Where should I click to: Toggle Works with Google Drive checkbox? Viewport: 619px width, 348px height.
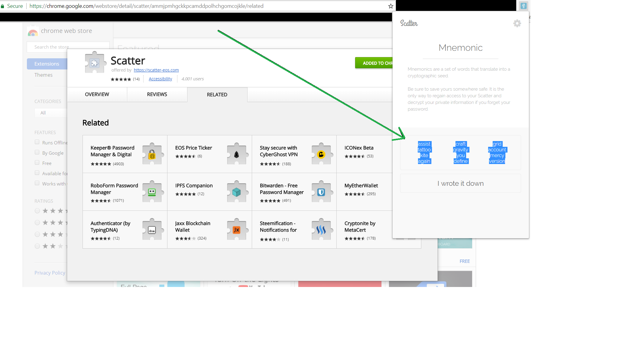pos(37,183)
